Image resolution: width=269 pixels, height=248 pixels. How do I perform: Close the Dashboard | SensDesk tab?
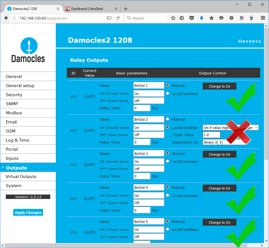pos(116,9)
